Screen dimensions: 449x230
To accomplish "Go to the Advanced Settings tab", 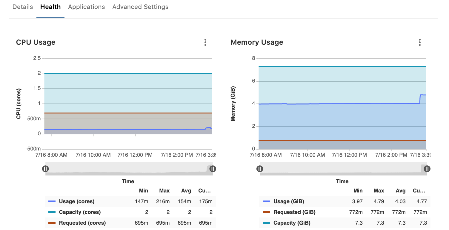I will [140, 7].
